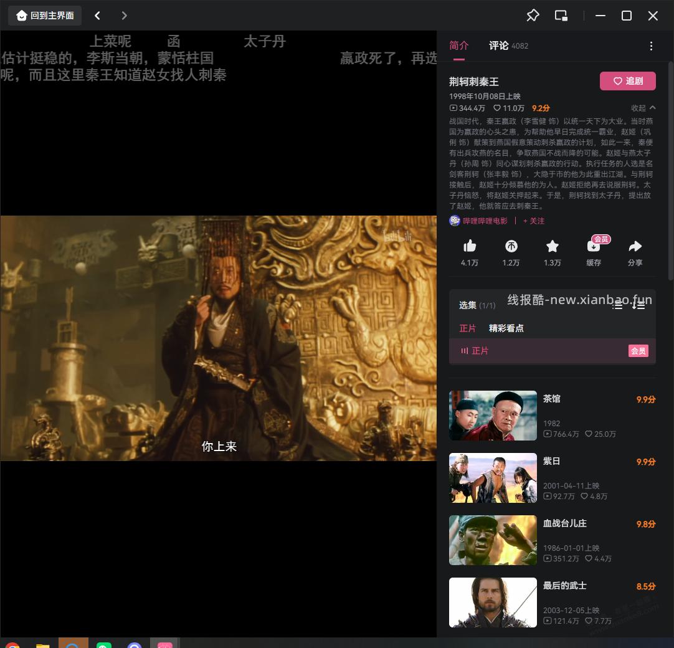
Task: Select the 正片 section tab
Action: (x=468, y=328)
